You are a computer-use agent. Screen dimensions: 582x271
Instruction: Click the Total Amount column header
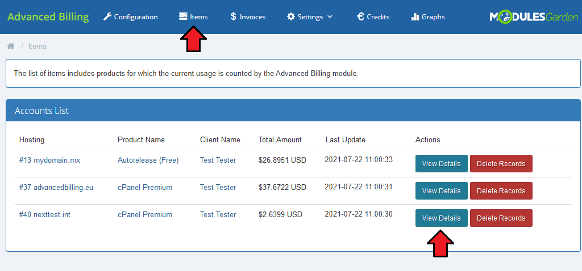280,140
